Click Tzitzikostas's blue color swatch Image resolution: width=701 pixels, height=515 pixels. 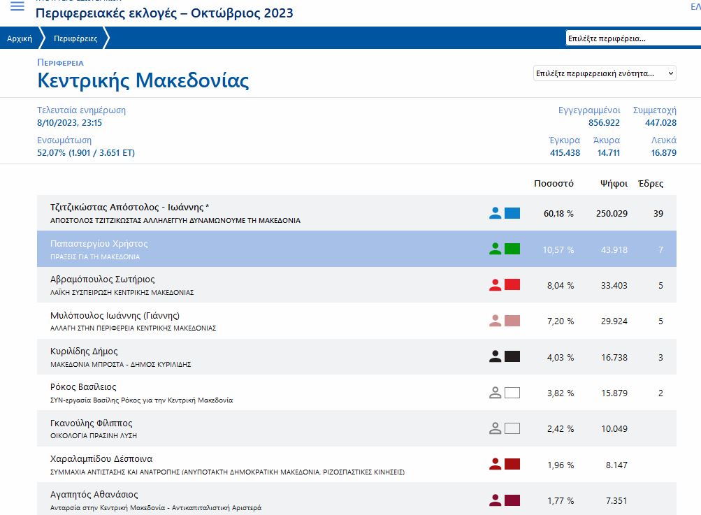tap(512, 213)
